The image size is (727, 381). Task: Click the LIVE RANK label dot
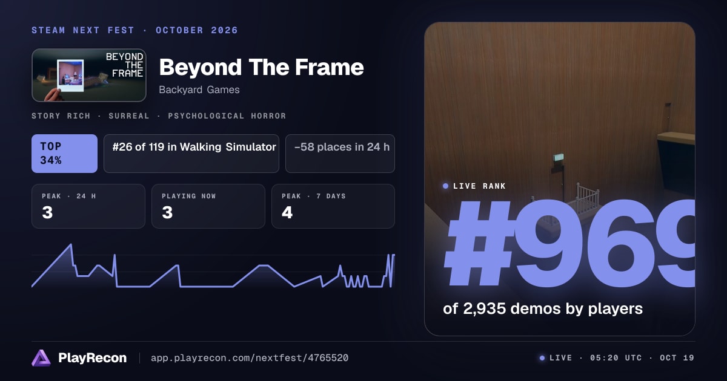pyautogui.click(x=446, y=186)
